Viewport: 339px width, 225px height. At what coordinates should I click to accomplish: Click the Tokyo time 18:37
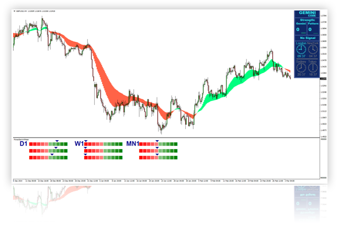(313, 74)
